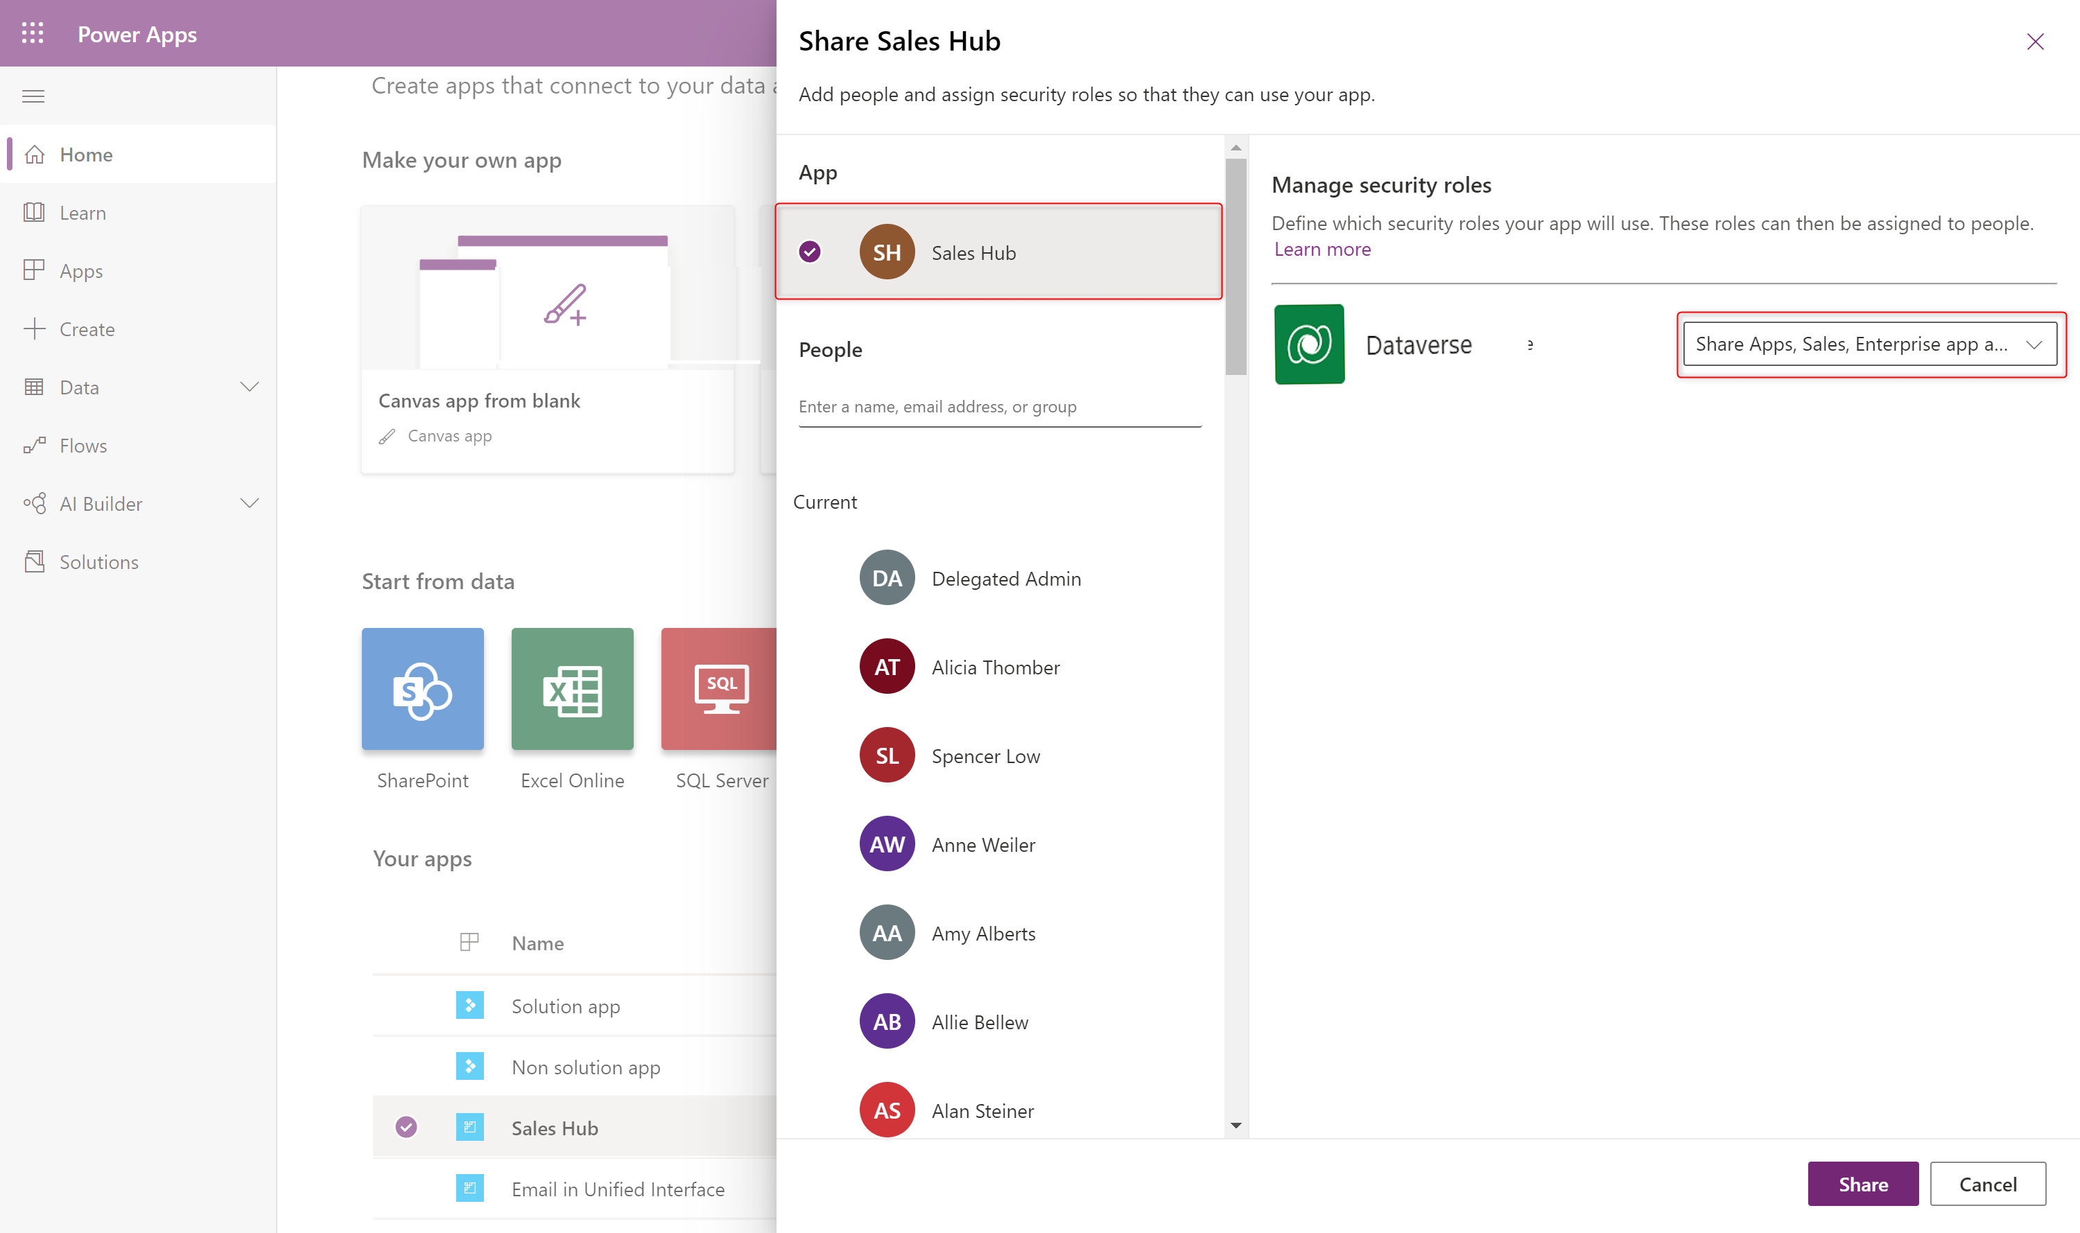Select the Canvas app menu entry
The width and height of the screenshot is (2080, 1233).
449,435
